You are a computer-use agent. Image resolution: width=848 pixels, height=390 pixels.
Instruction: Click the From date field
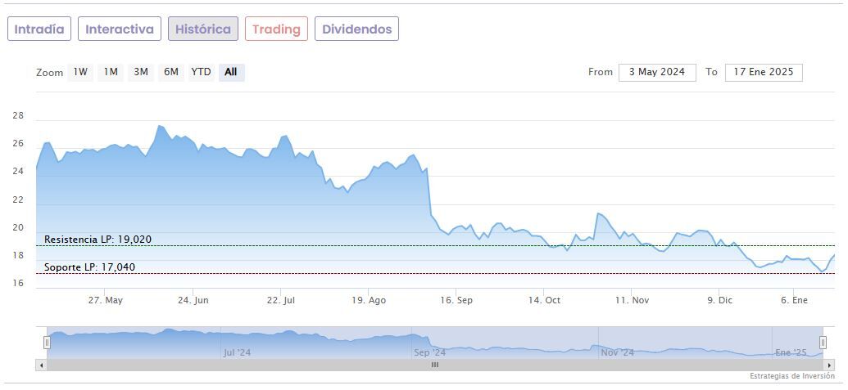click(x=657, y=72)
